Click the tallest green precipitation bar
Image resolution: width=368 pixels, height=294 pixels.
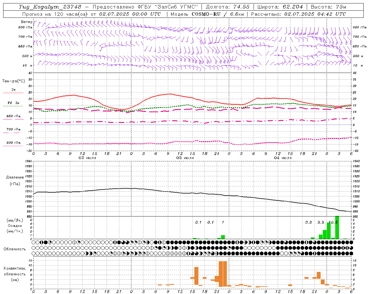[337, 227]
